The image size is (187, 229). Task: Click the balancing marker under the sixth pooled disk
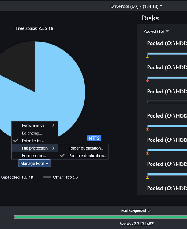(x=148, y=177)
